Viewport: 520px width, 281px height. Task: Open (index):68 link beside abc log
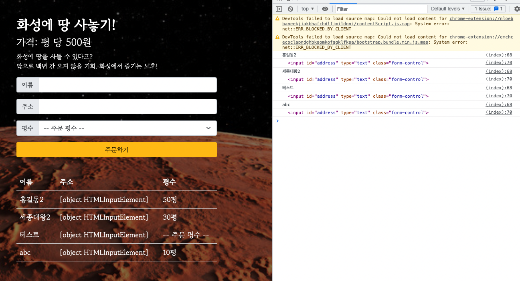[x=499, y=104]
